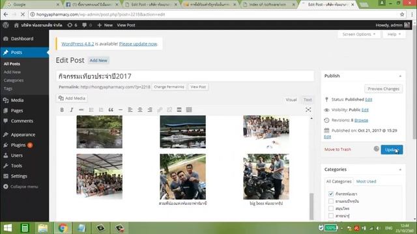
Task: Toggle Bold formatting in editor toolbar
Action: click(62, 110)
